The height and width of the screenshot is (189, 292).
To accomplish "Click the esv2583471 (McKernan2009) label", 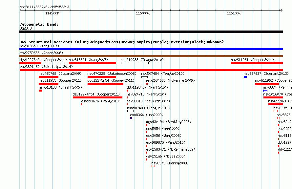I will point(171,149).
